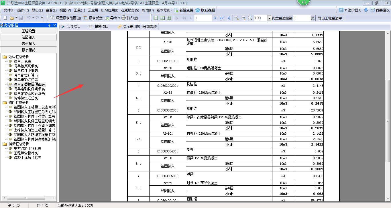Go to next page arrow
The image size is (391, 208).
(215, 18)
